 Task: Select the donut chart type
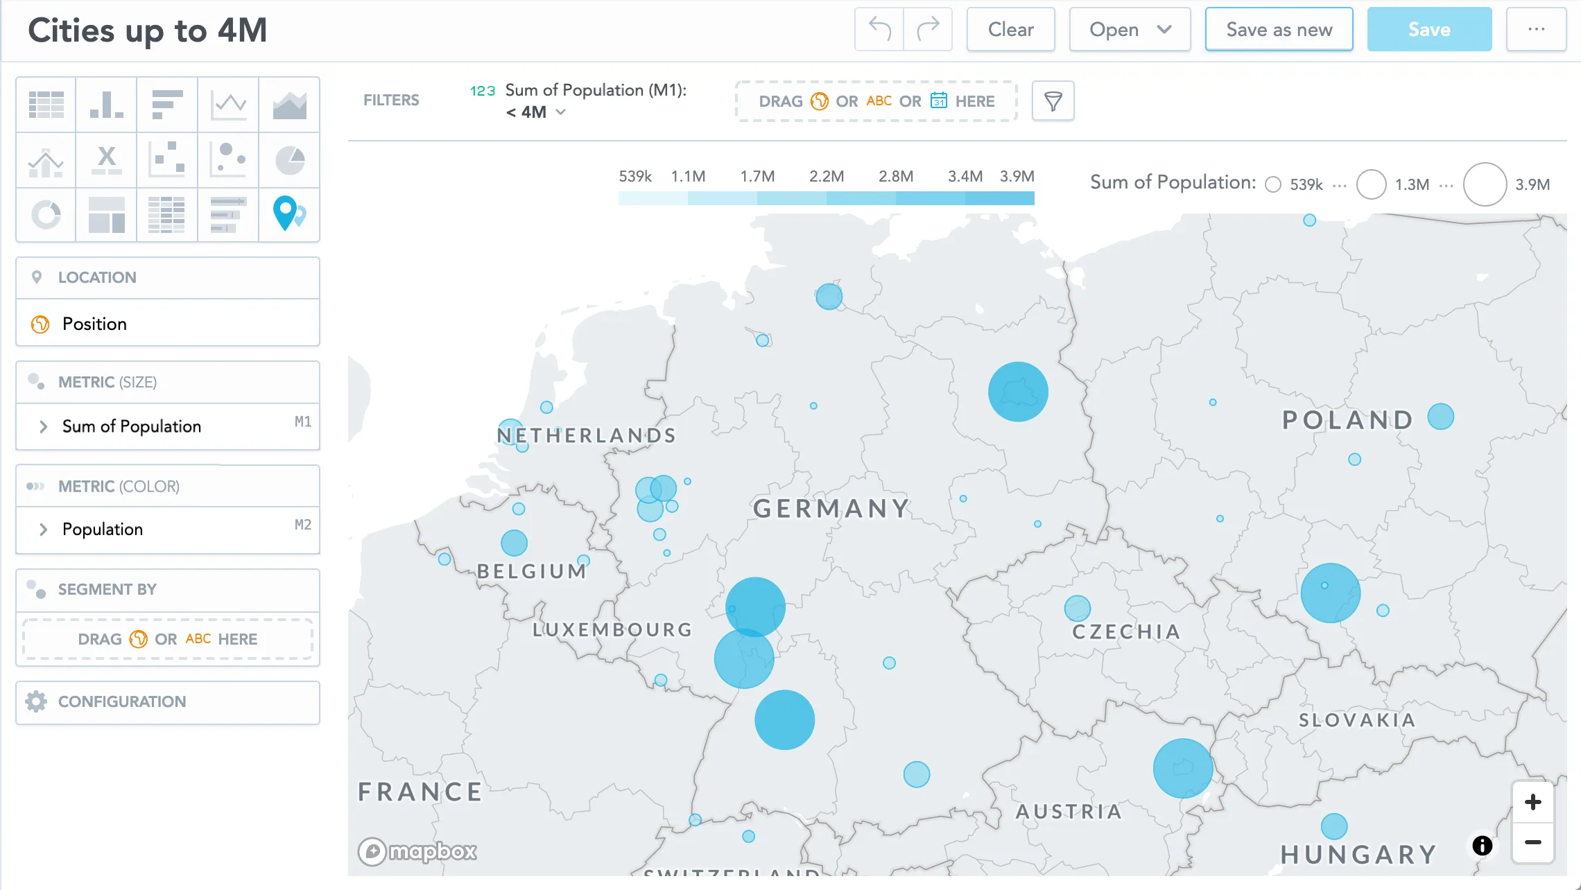tap(45, 215)
